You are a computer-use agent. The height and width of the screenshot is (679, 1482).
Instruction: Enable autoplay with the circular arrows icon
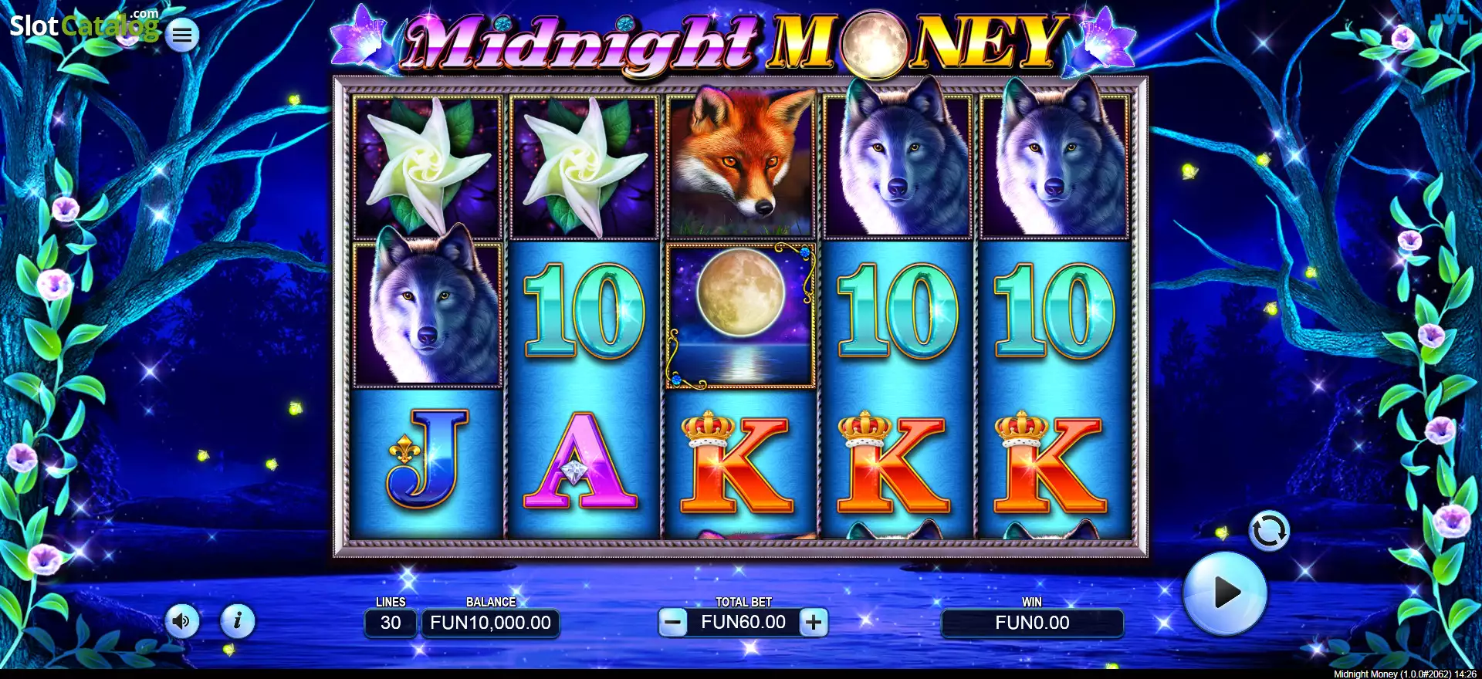point(1269,531)
